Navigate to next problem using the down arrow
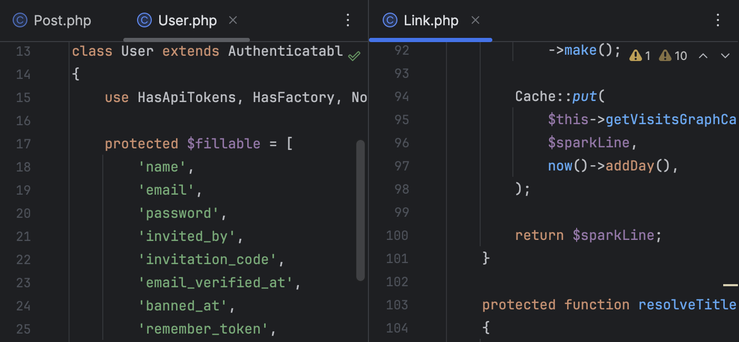Viewport: 739px width, 342px height. 725,55
